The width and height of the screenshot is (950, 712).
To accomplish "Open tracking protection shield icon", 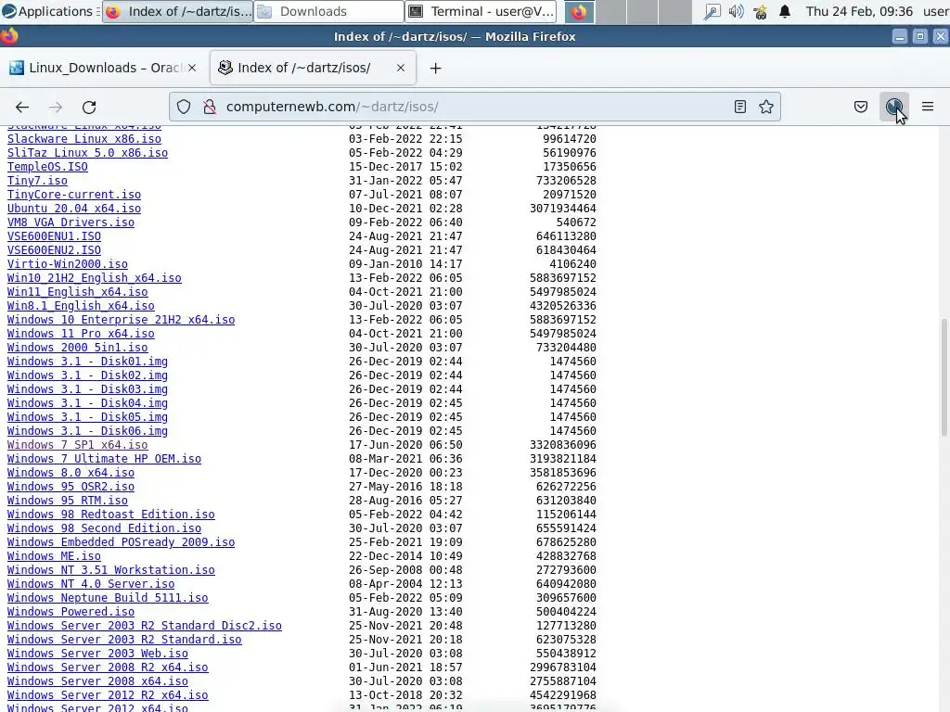I will (x=184, y=108).
